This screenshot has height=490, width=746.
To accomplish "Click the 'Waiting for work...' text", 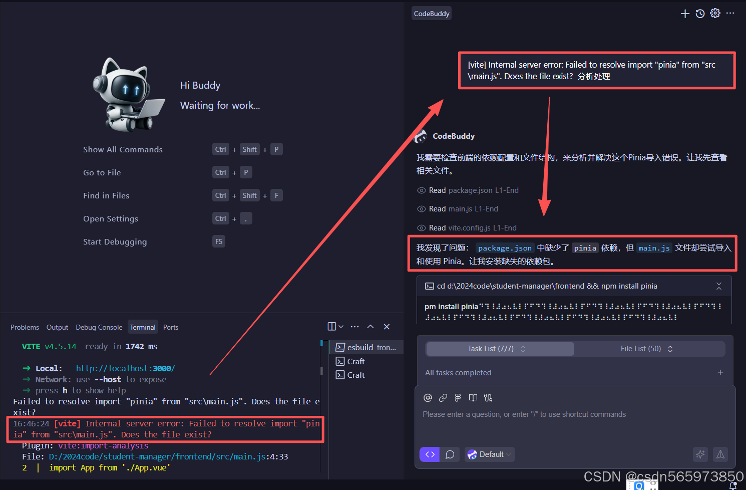I will (x=220, y=105).
